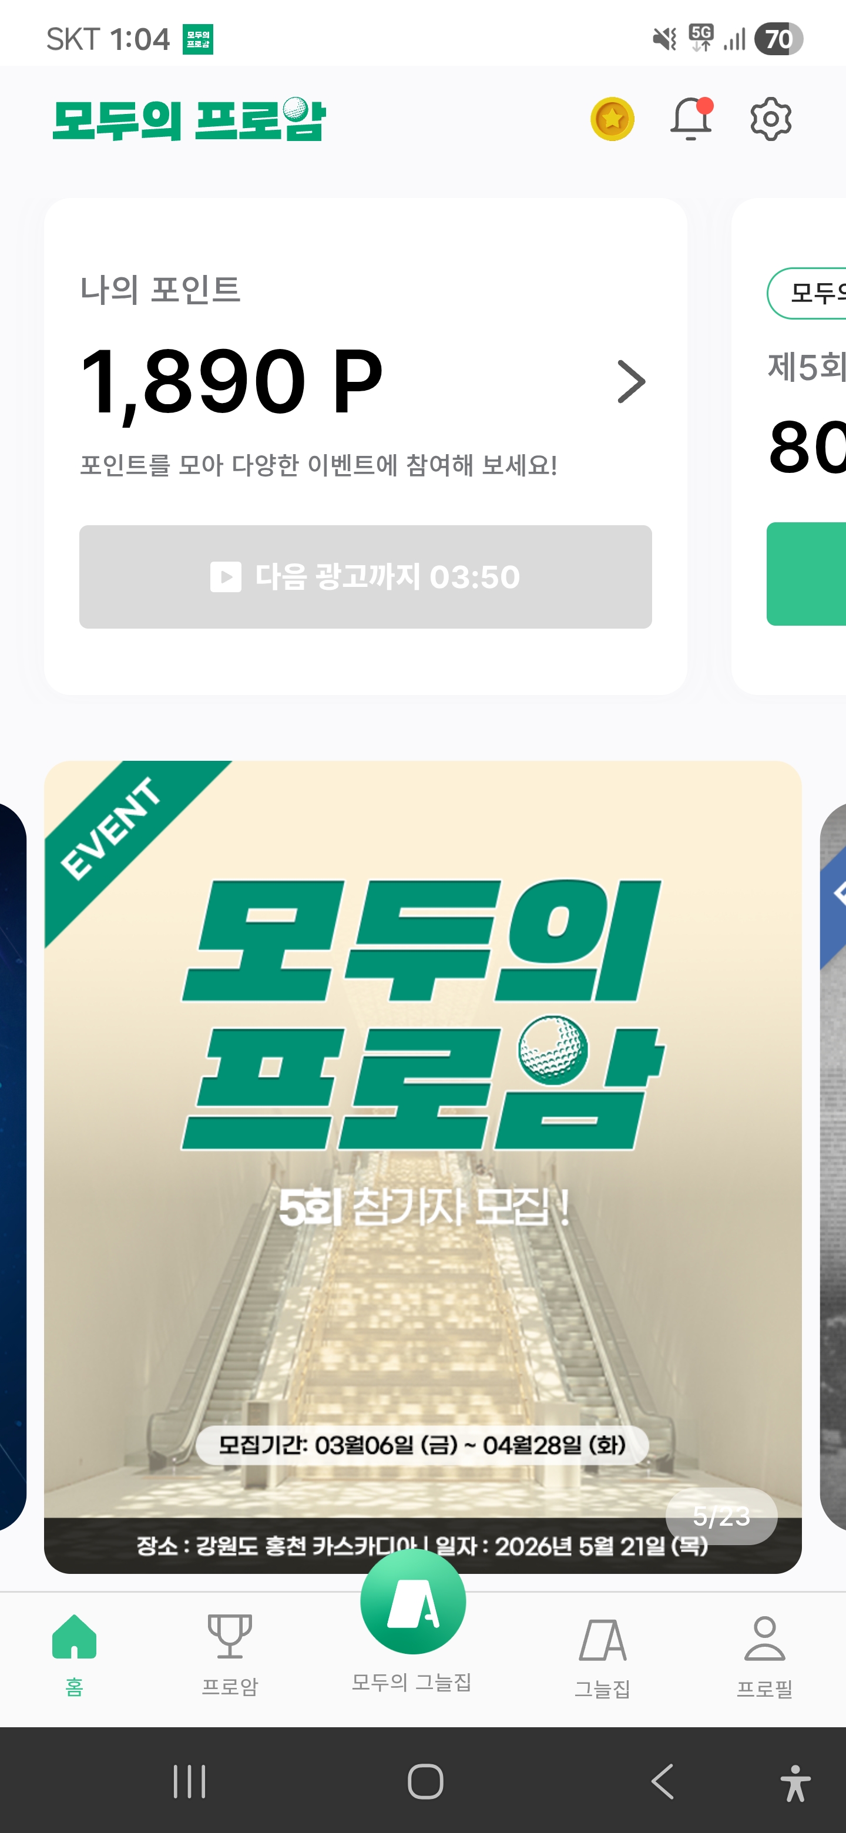Image resolution: width=846 pixels, height=1833 pixels.
Task: Select the 모두의 outlined pill tag
Action: 806,293
